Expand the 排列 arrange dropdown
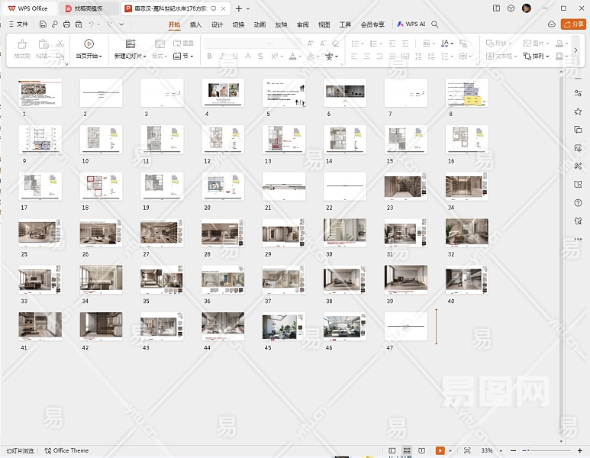 click(540, 56)
